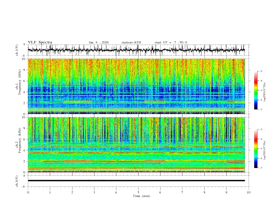The width and height of the screenshot is (280, 216).
Task: Click the ch.2 spectrogram panel
Action: pyautogui.click(x=136, y=145)
